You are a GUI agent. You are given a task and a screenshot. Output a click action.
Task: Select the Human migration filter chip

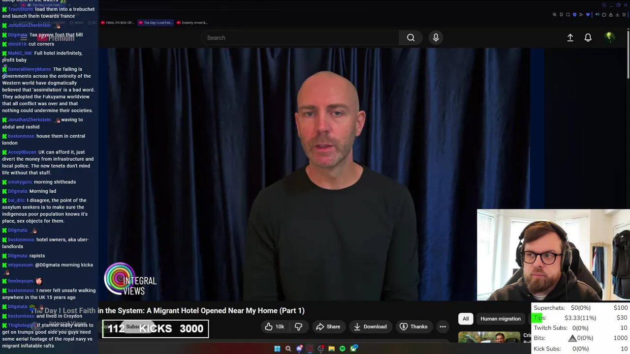(501, 319)
